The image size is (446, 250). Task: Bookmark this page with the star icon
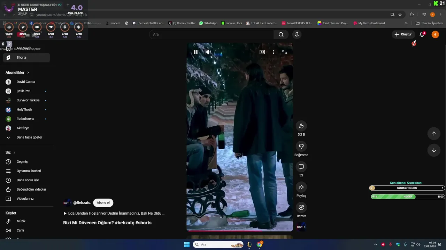pos(400,15)
